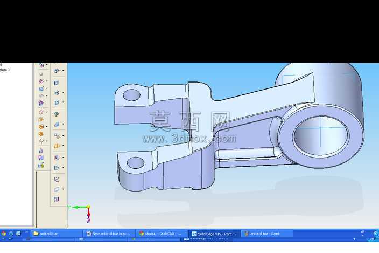Click the upper mounting hole on the bracket fork
This screenshot has height=253, width=379.
coord(132,95)
